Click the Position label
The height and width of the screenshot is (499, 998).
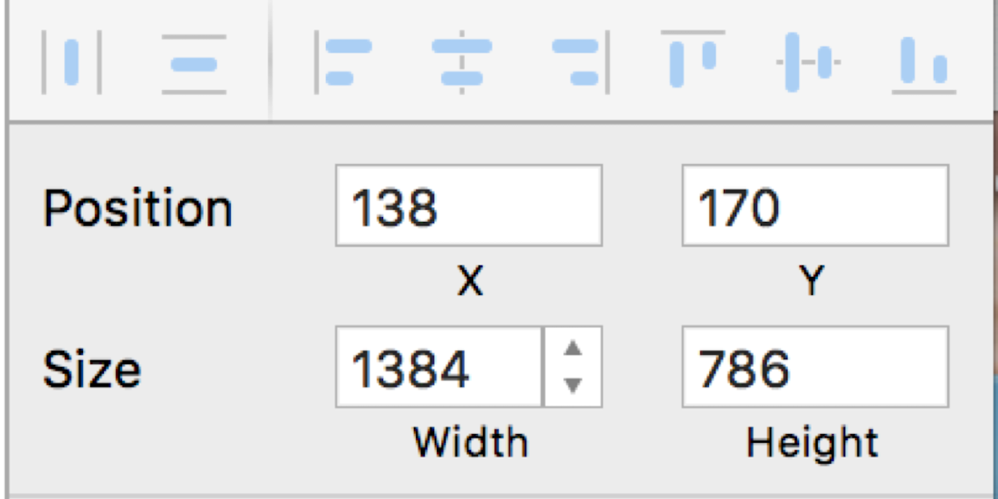click(138, 209)
